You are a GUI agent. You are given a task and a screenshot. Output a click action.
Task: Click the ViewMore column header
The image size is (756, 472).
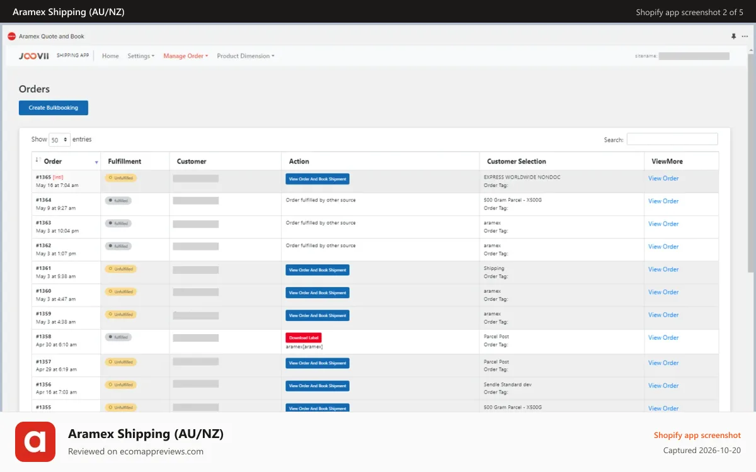click(x=667, y=161)
